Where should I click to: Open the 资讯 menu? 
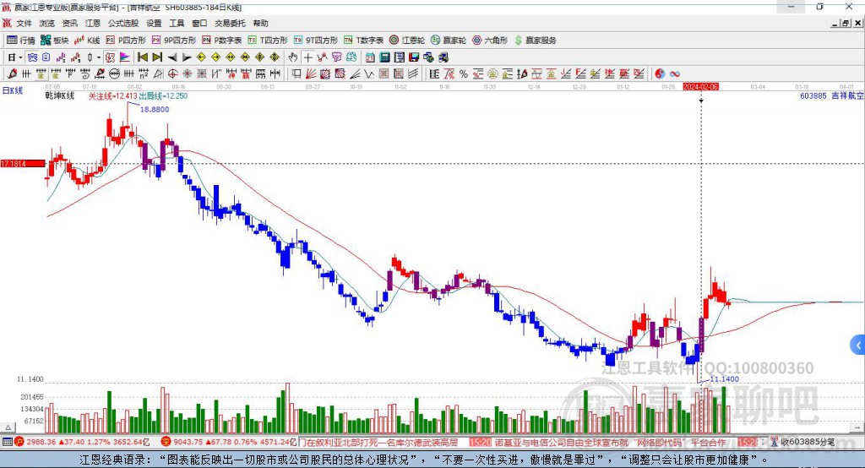click(x=69, y=23)
